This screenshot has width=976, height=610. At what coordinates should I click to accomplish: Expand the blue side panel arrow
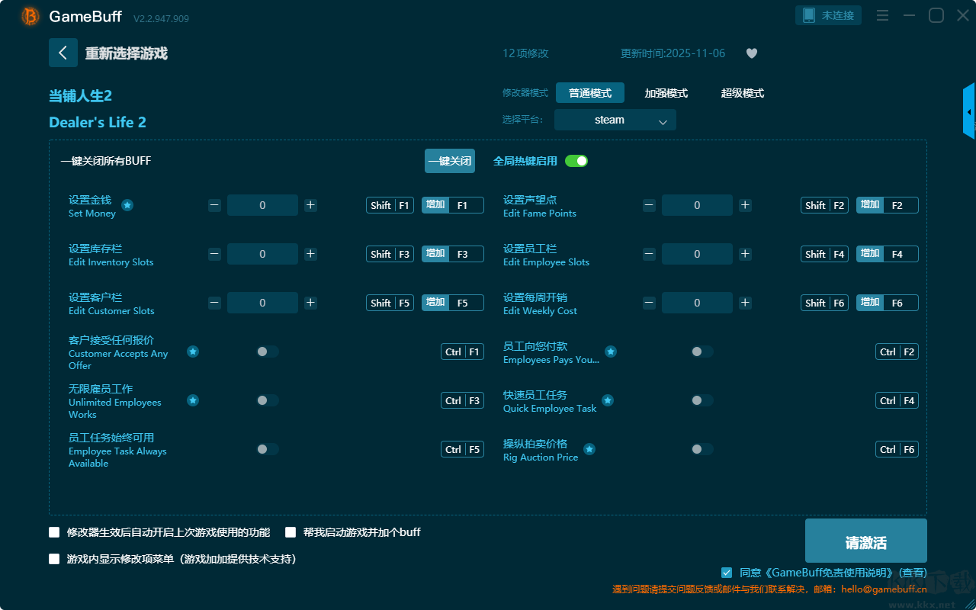point(969,112)
